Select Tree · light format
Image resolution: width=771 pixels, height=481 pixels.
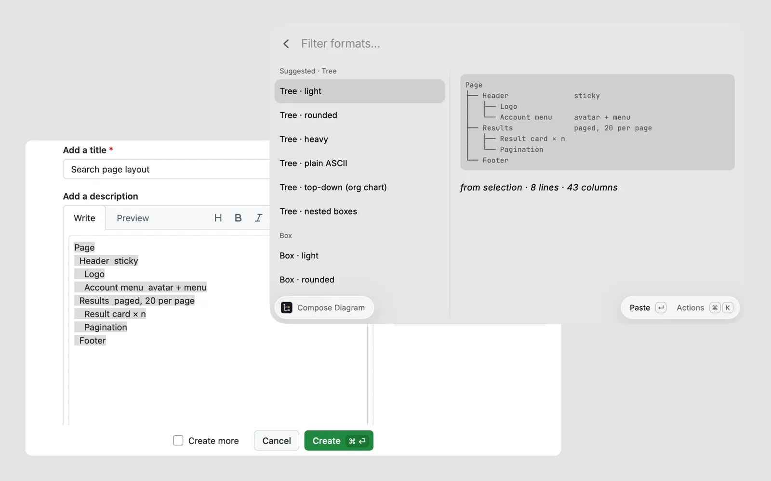point(359,91)
